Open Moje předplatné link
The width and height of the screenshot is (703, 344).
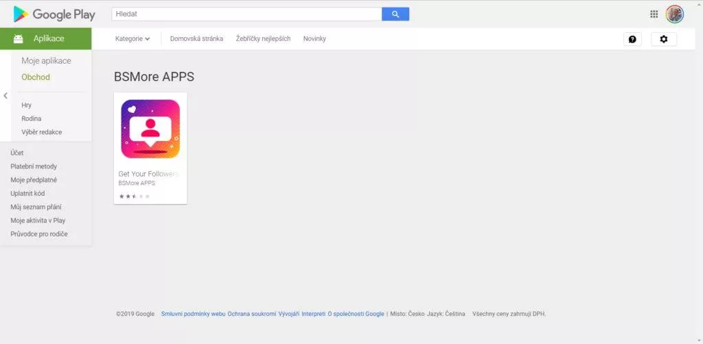pyautogui.click(x=34, y=180)
